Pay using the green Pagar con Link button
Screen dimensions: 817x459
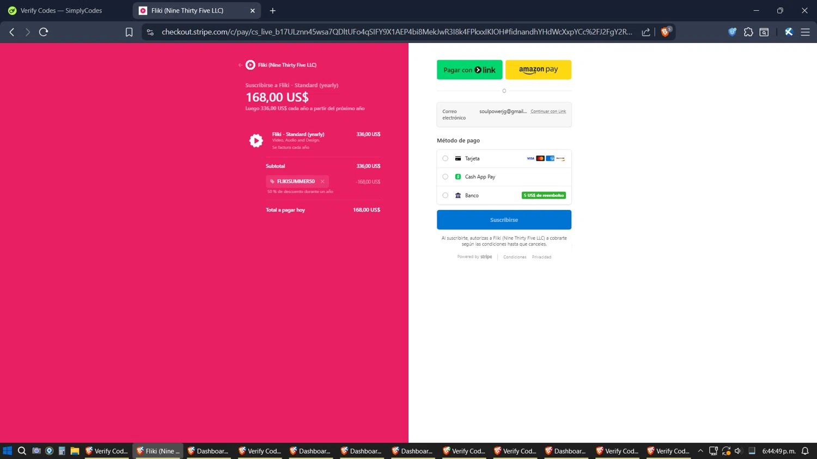click(470, 70)
